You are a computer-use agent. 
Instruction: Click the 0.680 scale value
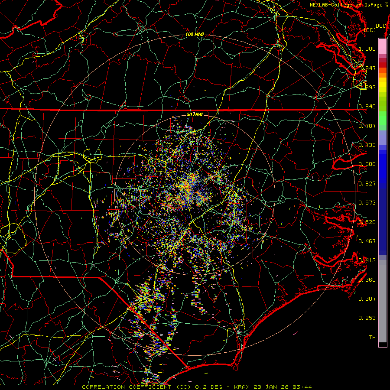[367, 164]
